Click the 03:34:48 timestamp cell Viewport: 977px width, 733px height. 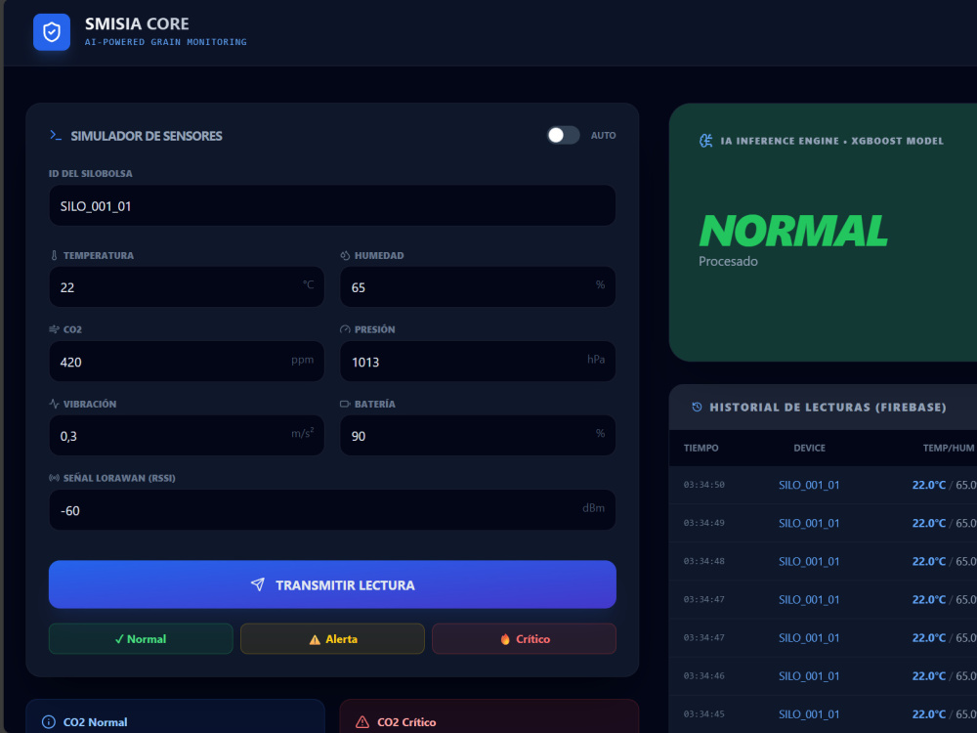click(704, 562)
